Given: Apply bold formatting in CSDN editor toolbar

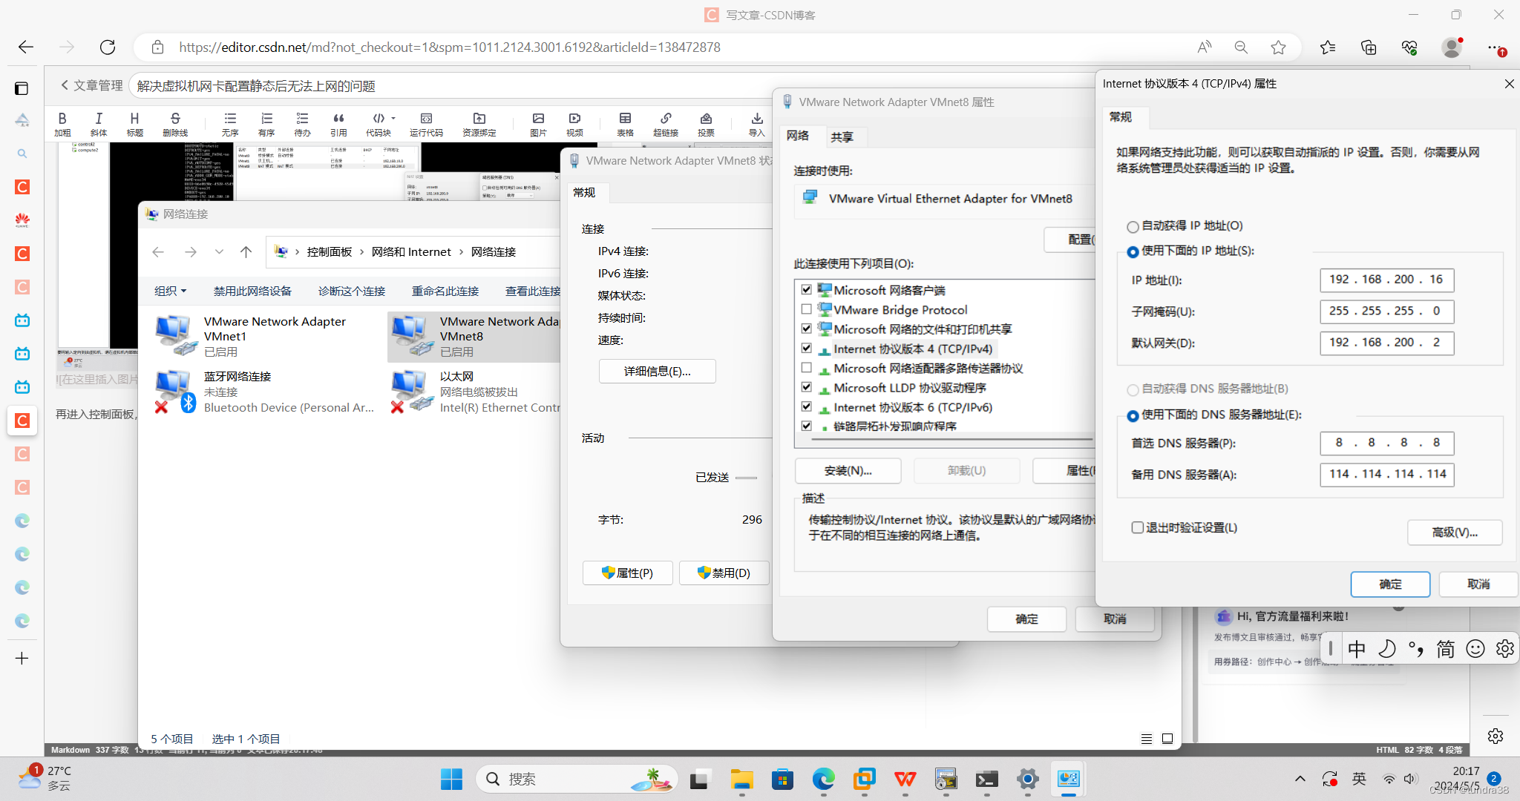Looking at the screenshot, I should click(62, 123).
